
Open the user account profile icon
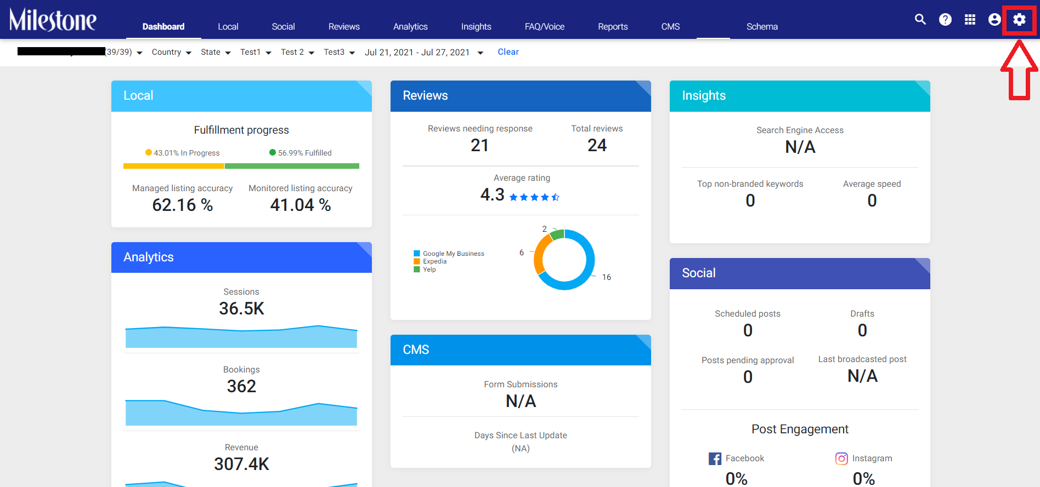[994, 20]
